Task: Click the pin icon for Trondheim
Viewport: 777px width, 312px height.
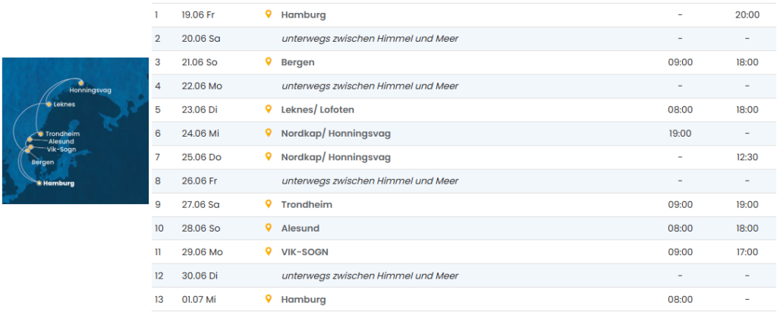Action: point(268,204)
